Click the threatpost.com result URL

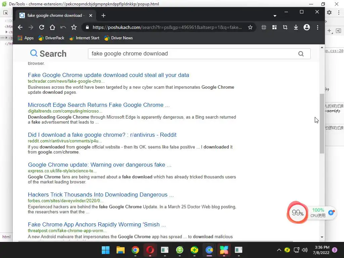point(67,230)
